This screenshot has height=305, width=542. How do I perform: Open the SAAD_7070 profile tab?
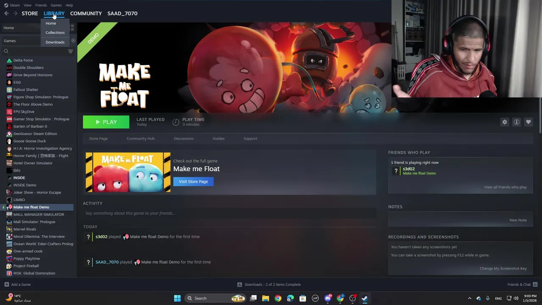point(122,14)
